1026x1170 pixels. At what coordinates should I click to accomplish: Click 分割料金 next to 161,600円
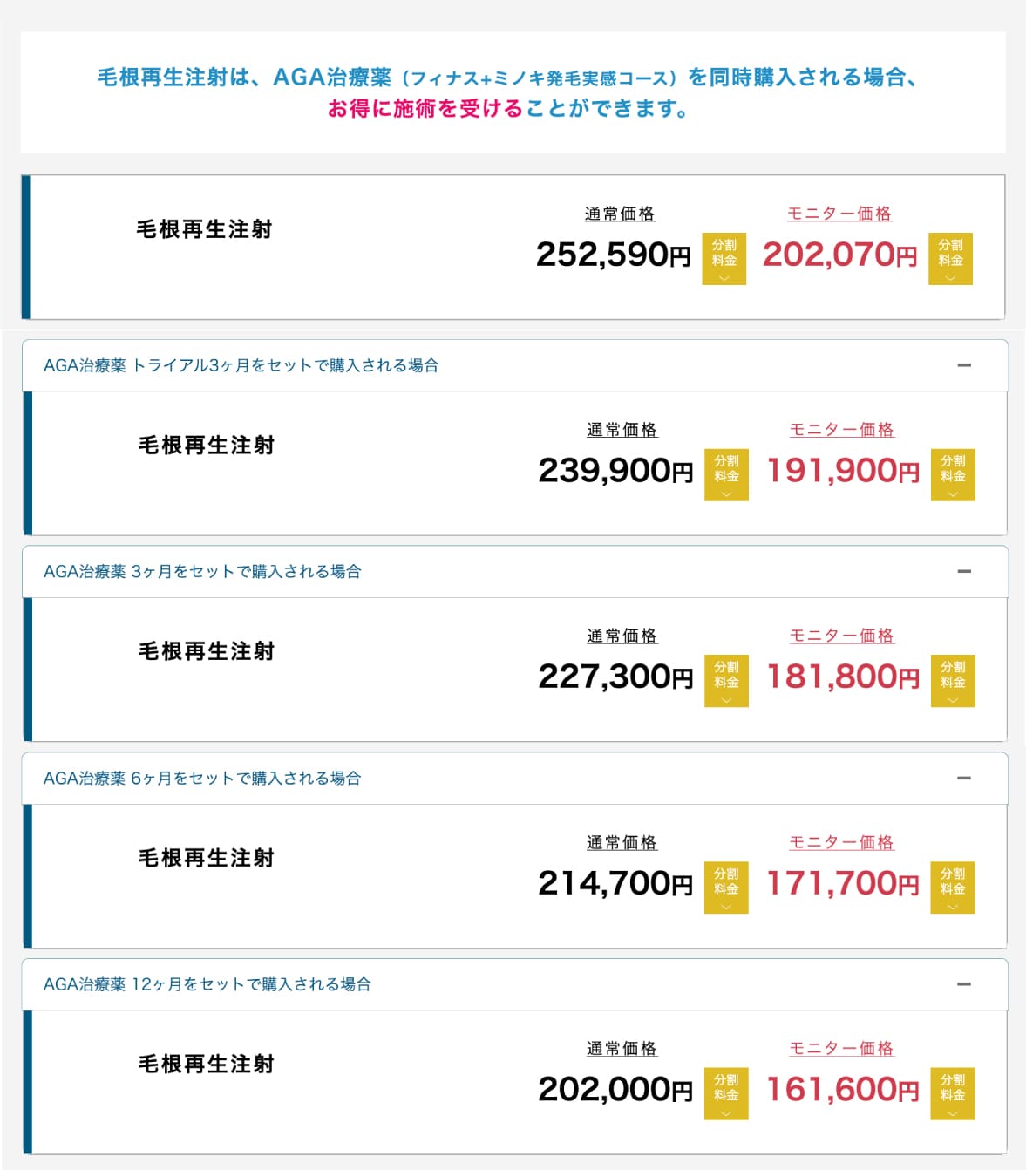point(953,1093)
